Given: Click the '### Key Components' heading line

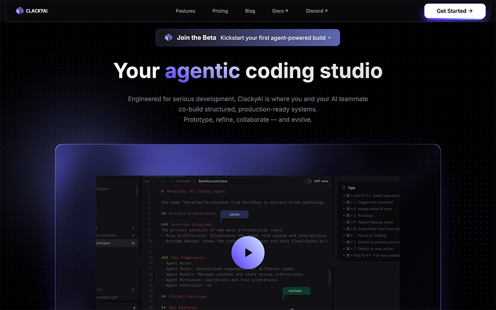Looking at the screenshot, I should (183, 258).
